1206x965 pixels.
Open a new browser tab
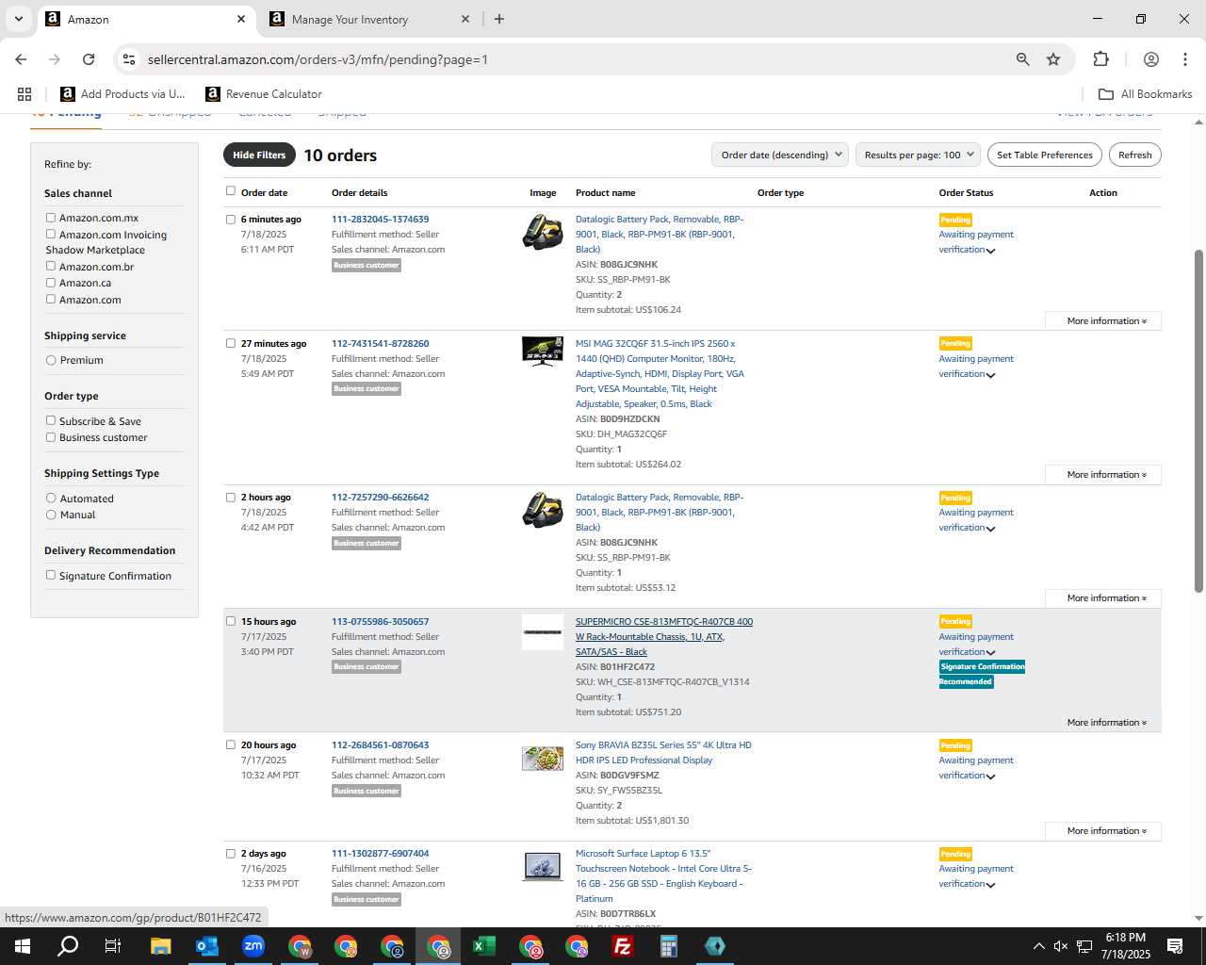(x=499, y=19)
